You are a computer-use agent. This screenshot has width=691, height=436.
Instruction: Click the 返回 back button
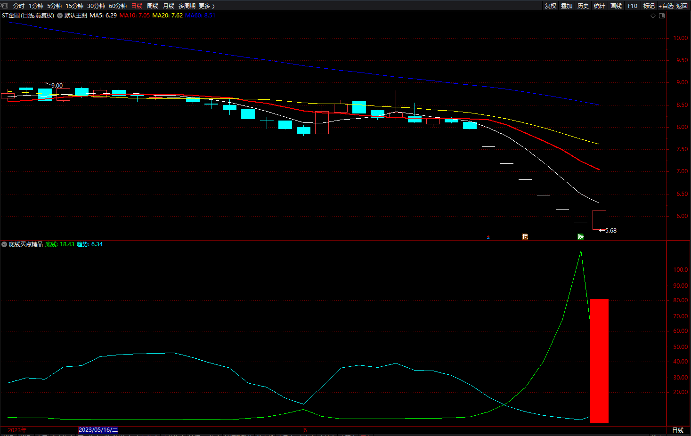[x=682, y=6]
